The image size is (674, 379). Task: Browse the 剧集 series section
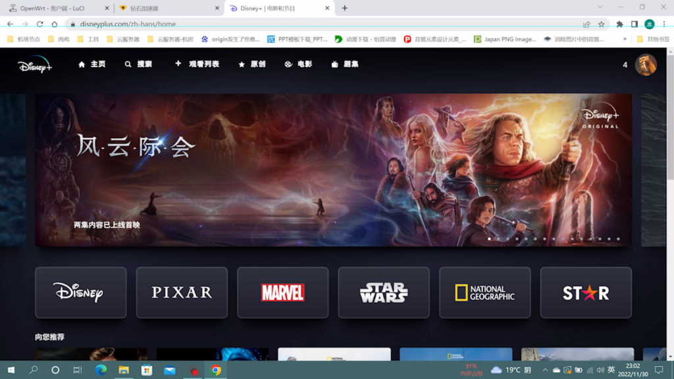345,64
